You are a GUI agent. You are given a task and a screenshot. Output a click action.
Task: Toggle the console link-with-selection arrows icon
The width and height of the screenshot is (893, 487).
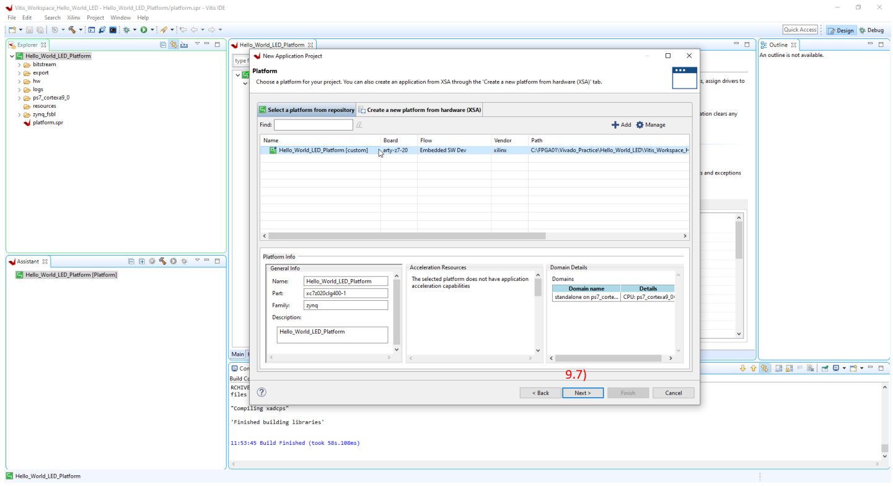coord(764,368)
